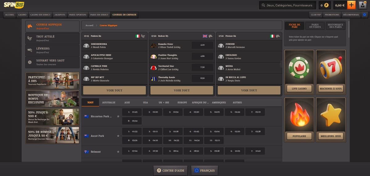This screenshot has height=176, width=370.
Task: Click the orange plus deposit button
Action: [x=351, y=5]
